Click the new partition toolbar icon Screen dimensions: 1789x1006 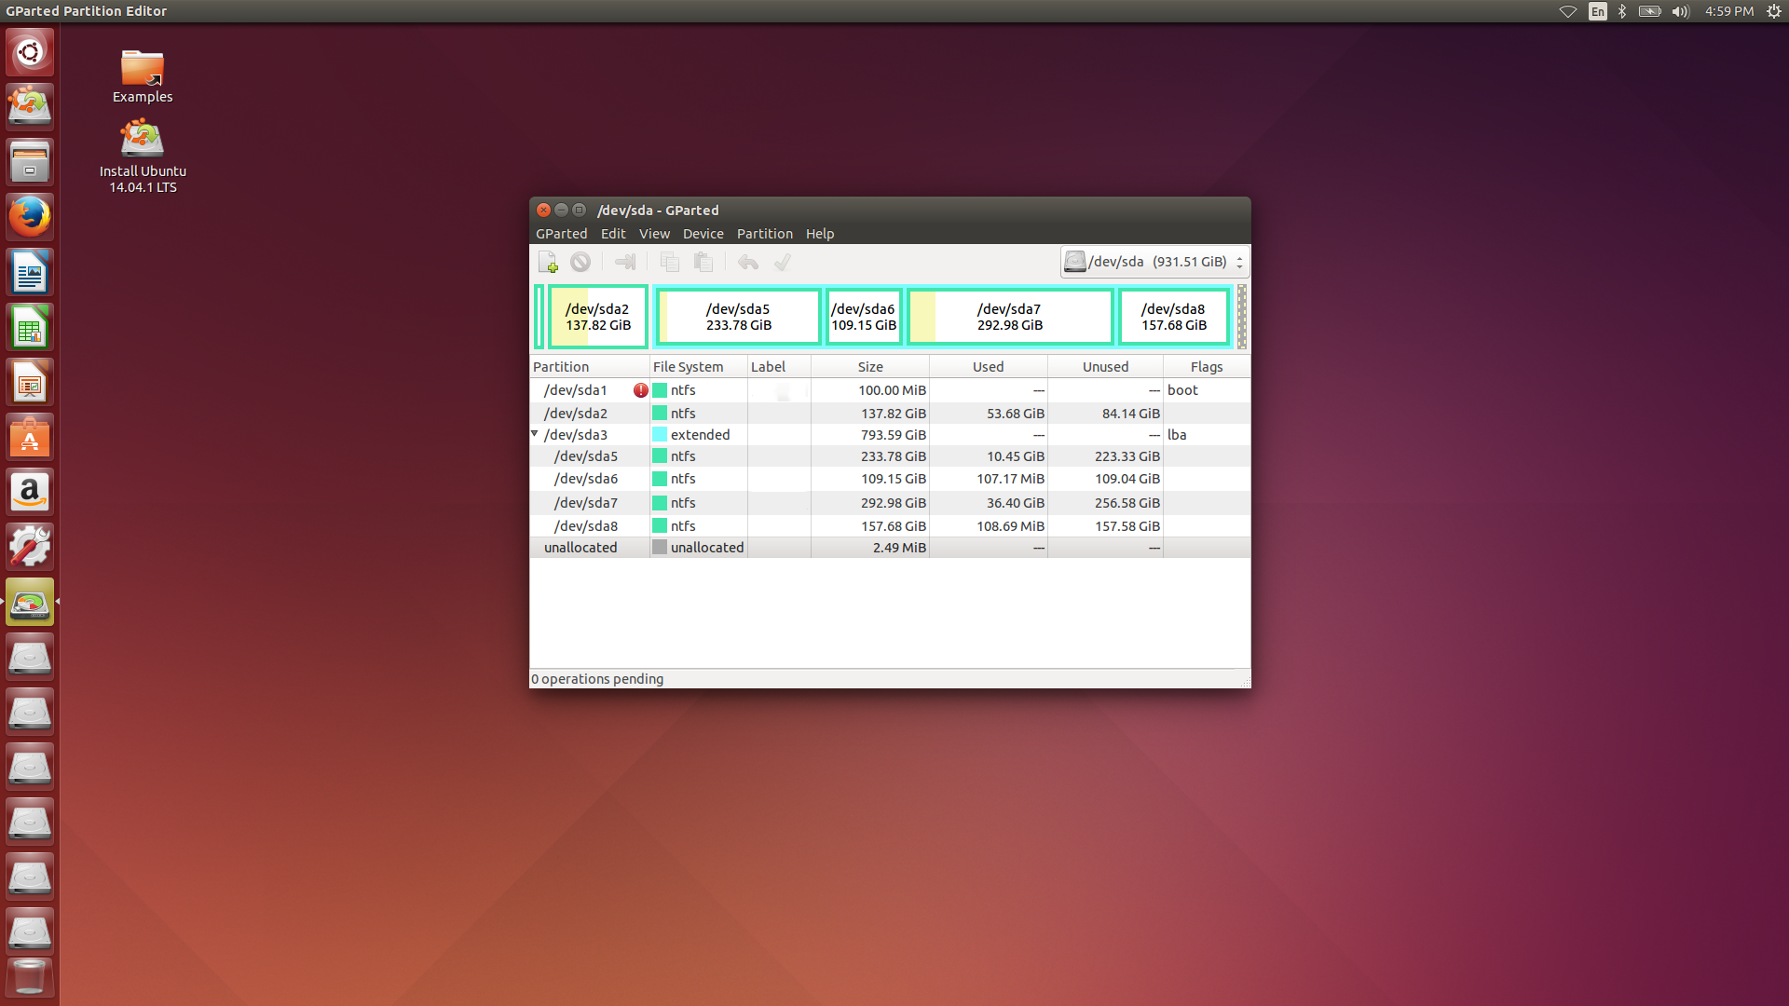(x=548, y=263)
